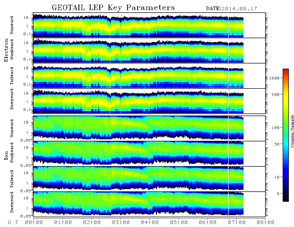The height and width of the screenshot is (227, 294).
Task: Select the Electron Duskward panel label
Action: [12, 50]
